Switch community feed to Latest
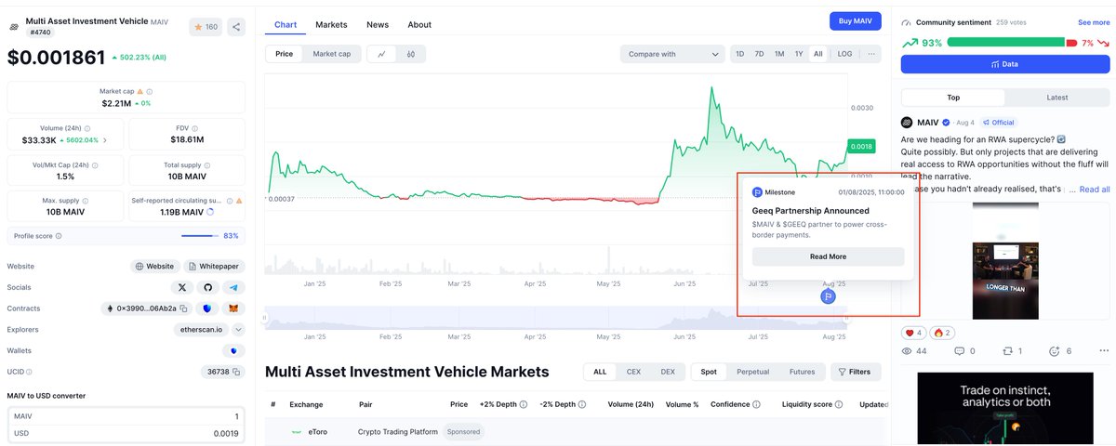Screen dimensions: 1116x446 tap(1057, 98)
